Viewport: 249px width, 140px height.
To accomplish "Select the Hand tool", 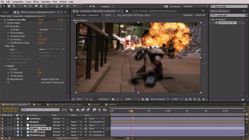I will pyautogui.click(x=9, y=6).
